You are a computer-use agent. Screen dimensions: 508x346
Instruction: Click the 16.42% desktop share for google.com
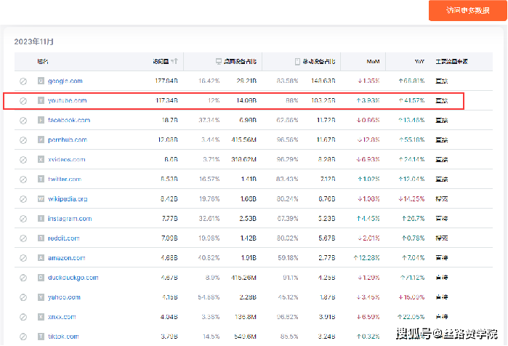pos(209,81)
